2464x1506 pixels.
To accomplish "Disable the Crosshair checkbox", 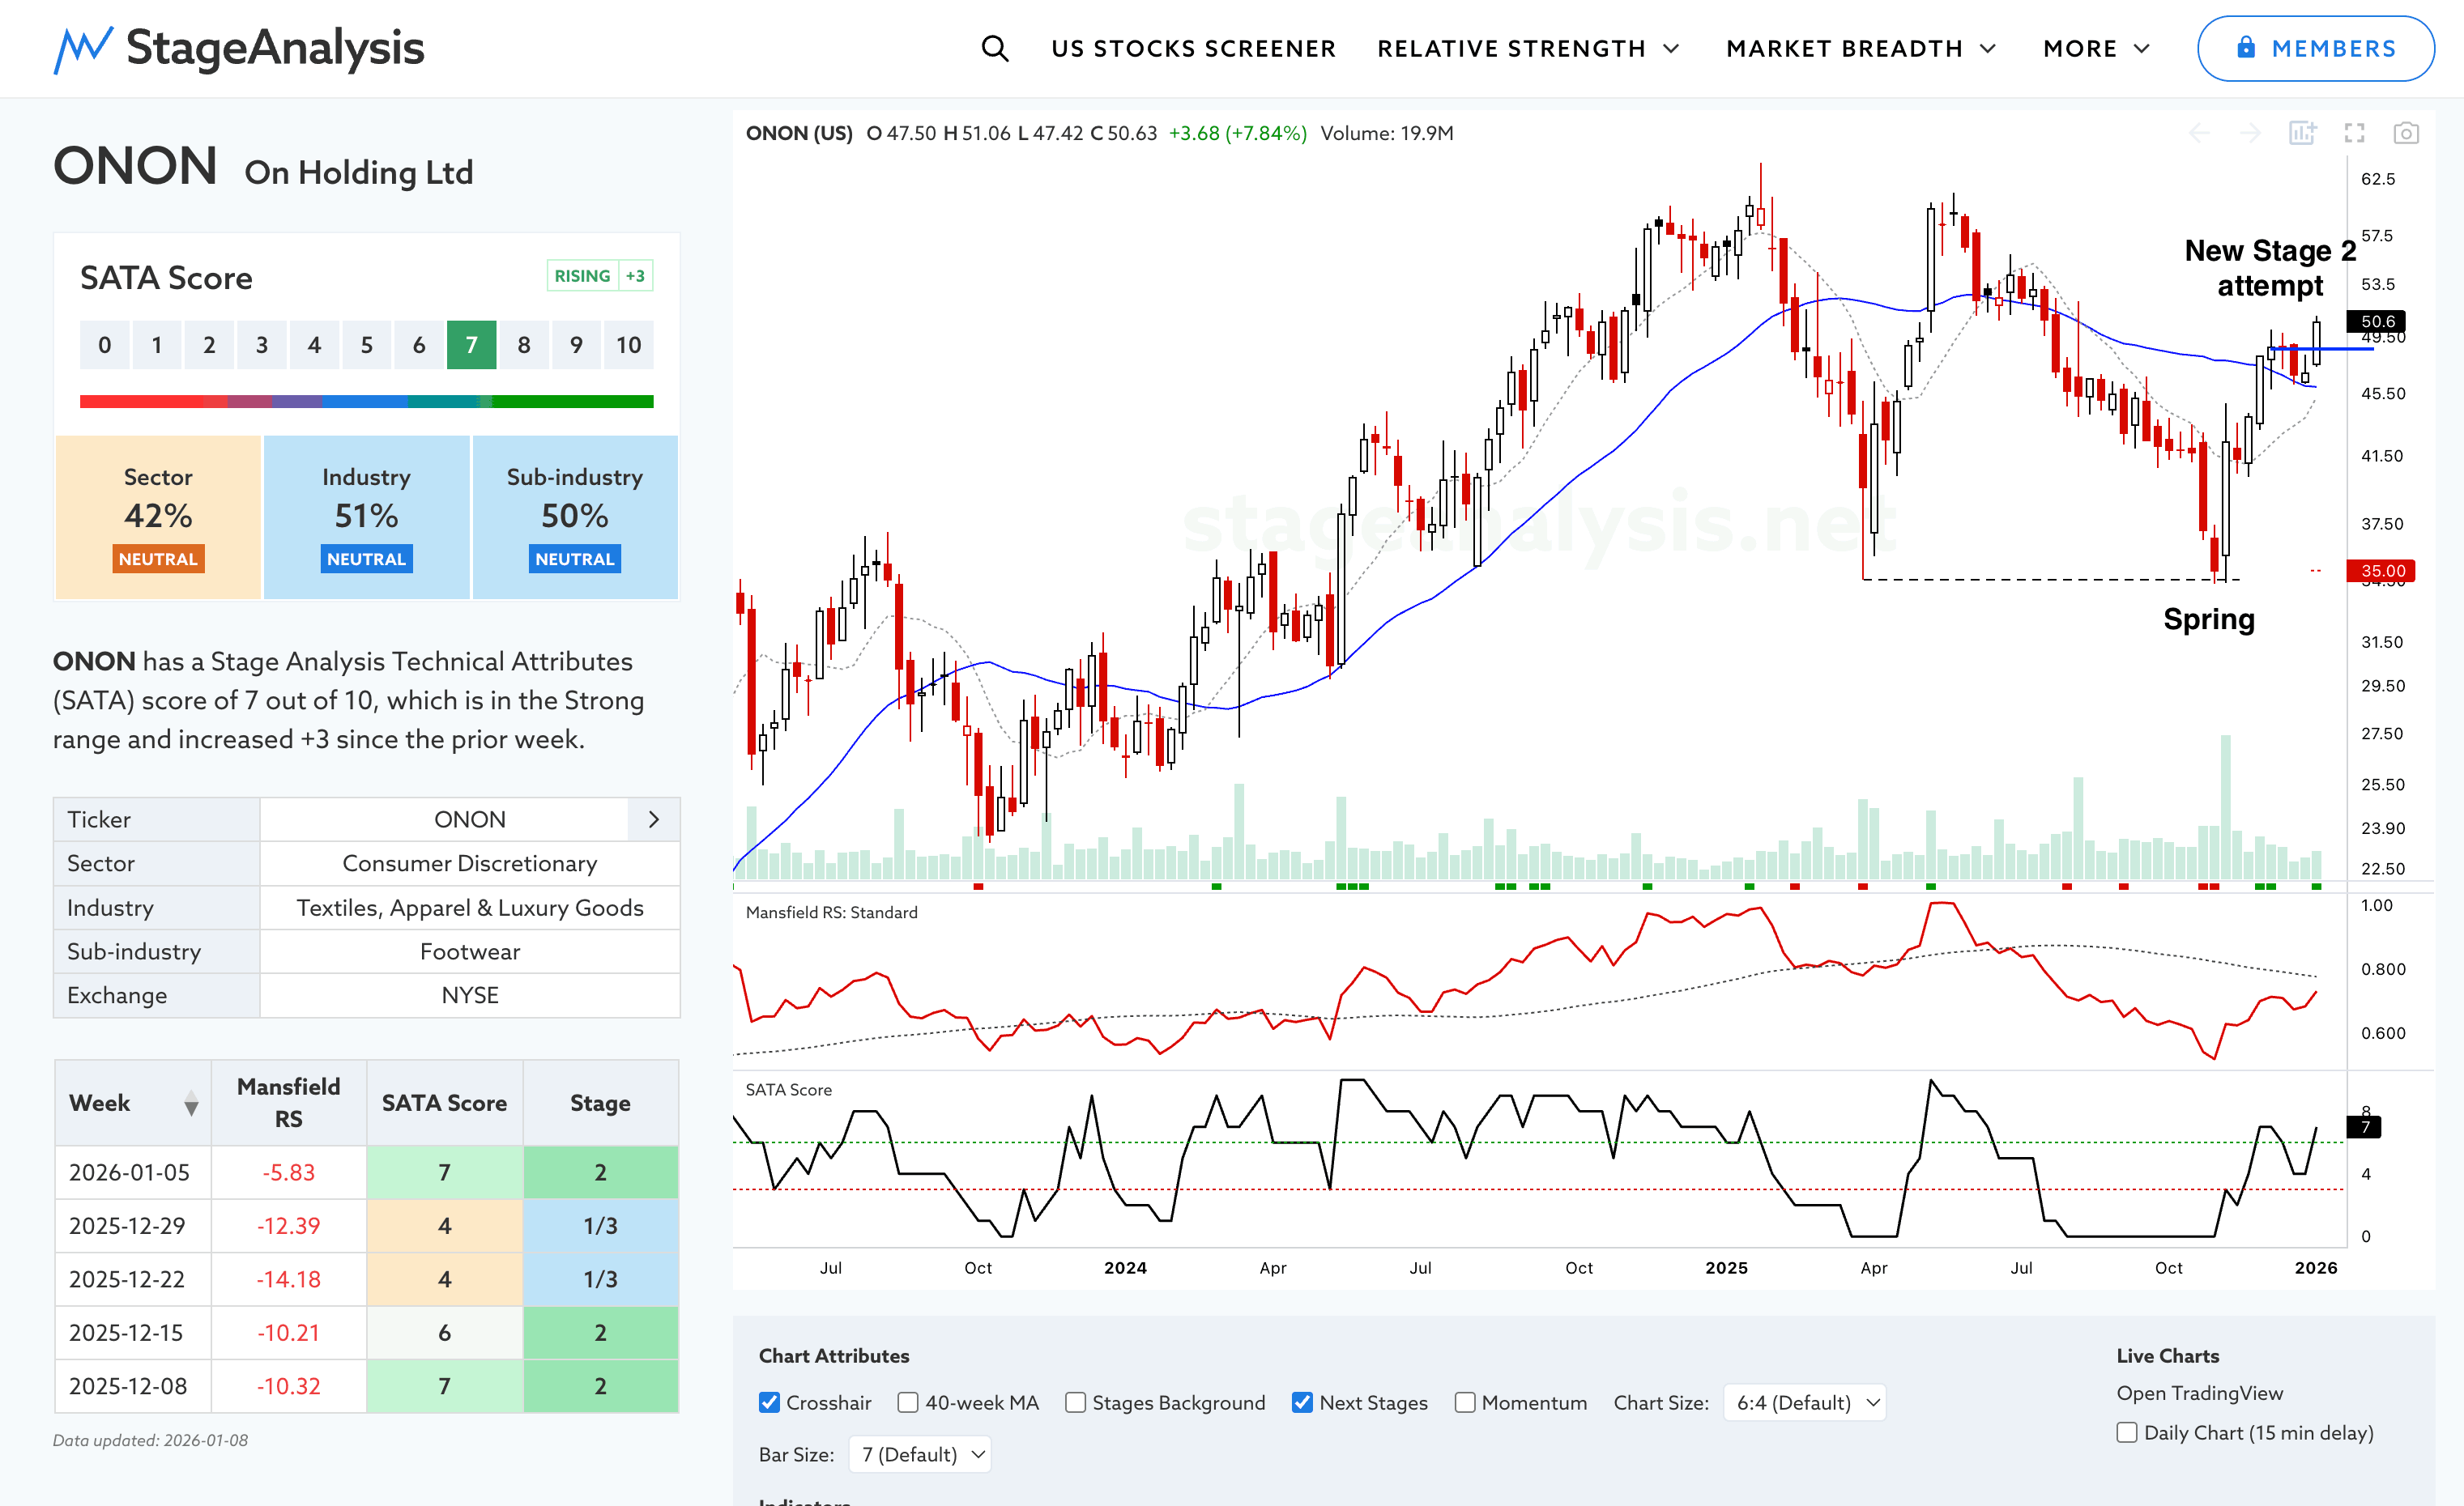I will tap(769, 1402).
